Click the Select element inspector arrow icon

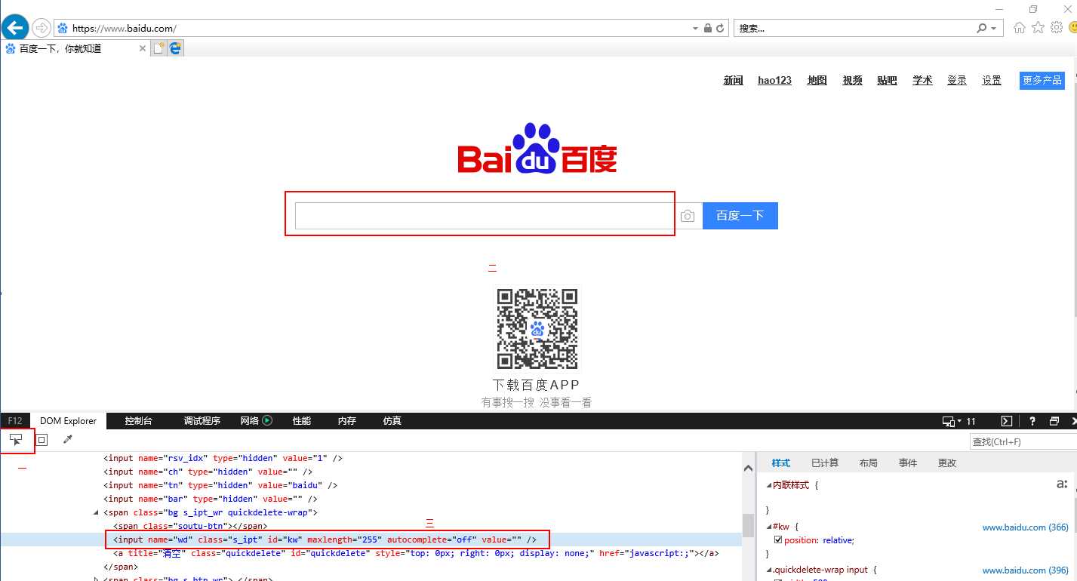tap(16, 440)
